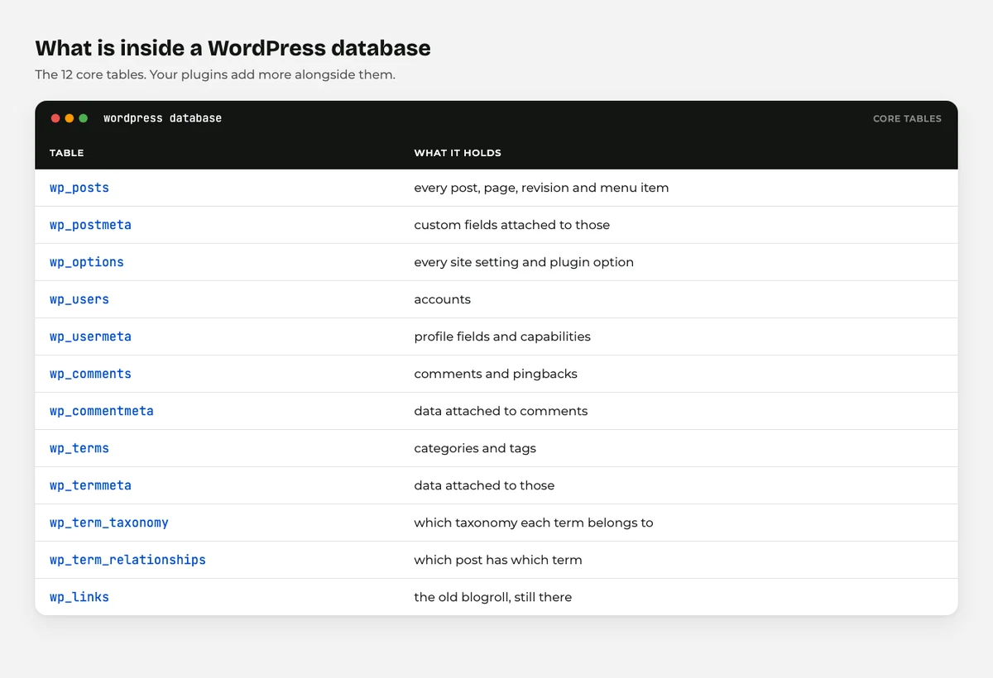Click the orange window dot
The height and width of the screenshot is (678, 993).
click(70, 118)
